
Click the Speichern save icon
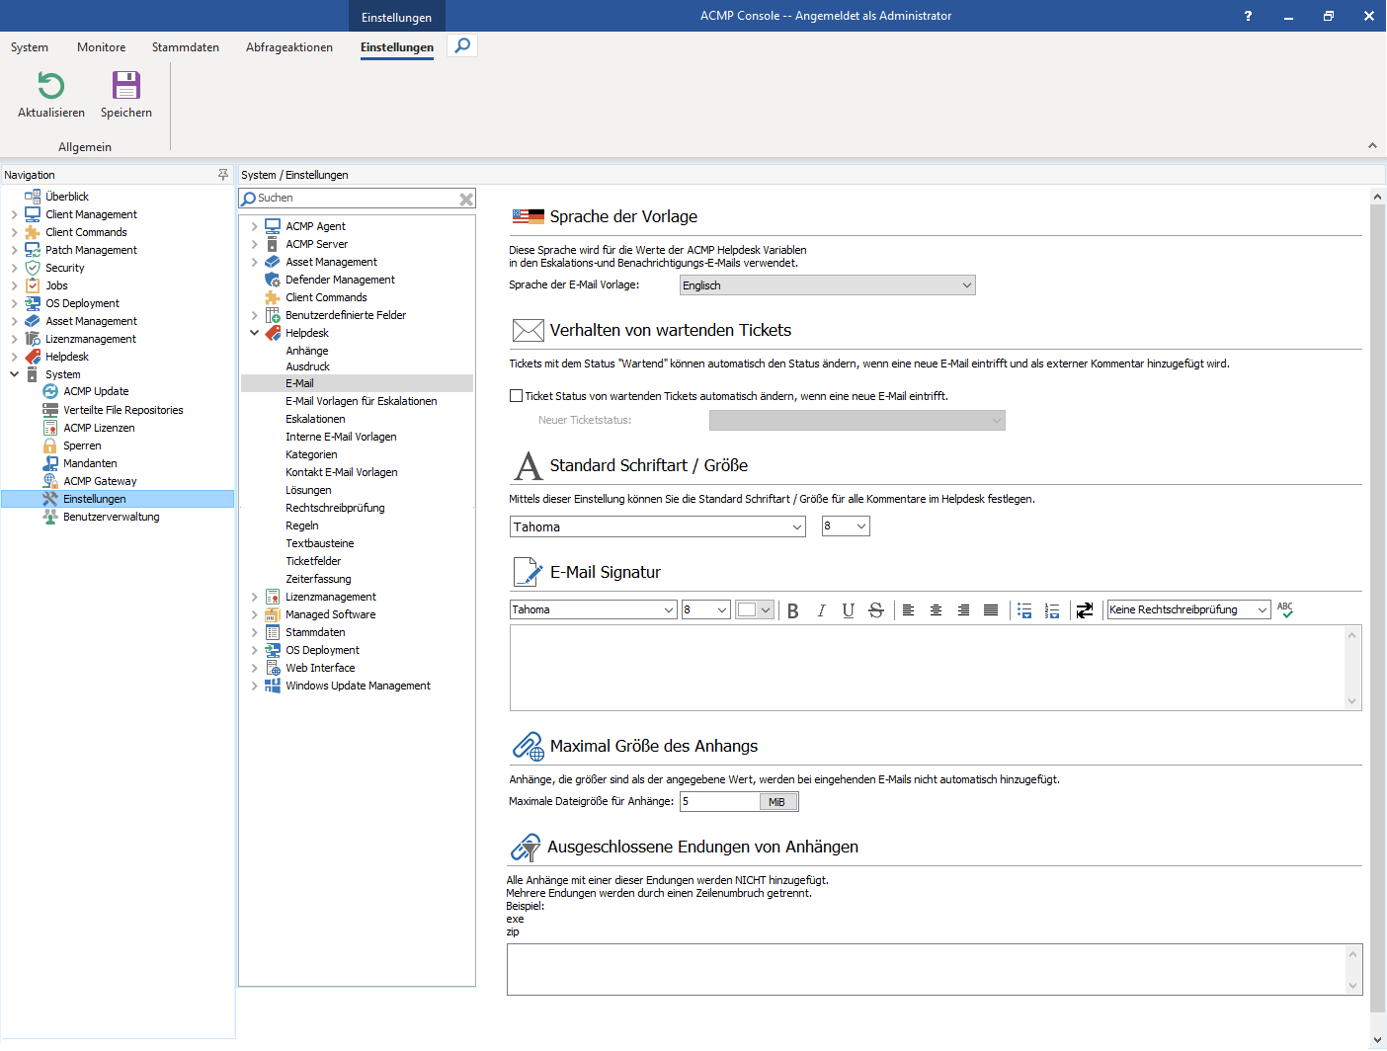pyautogui.click(x=125, y=87)
